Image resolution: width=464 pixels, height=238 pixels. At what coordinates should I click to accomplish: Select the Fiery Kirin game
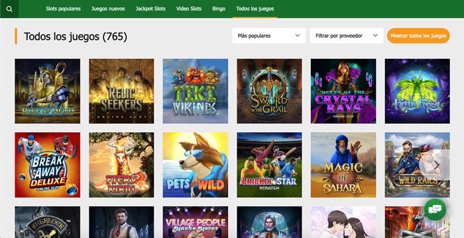point(121,165)
